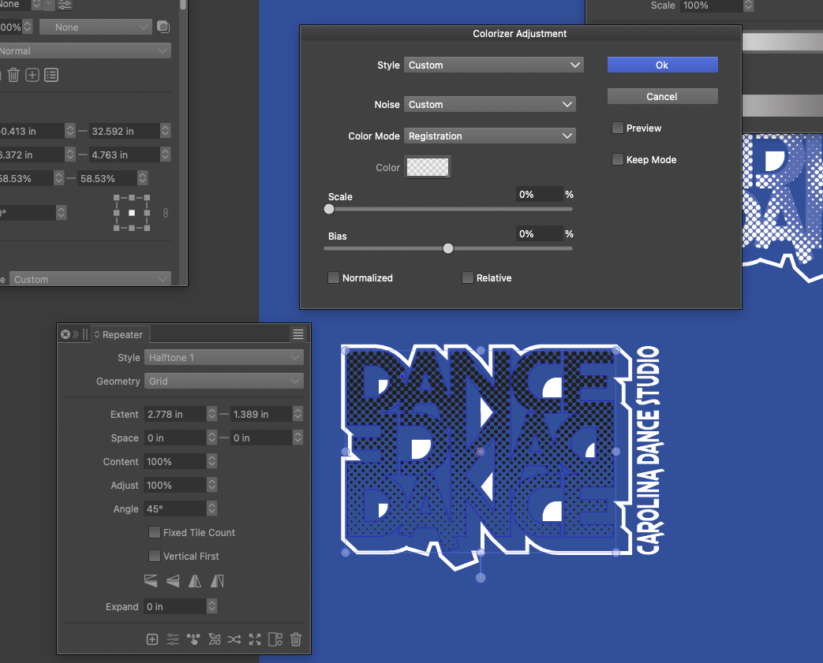Click the first flip icon above Expand field
The height and width of the screenshot is (663, 823).
click(152, 581)
